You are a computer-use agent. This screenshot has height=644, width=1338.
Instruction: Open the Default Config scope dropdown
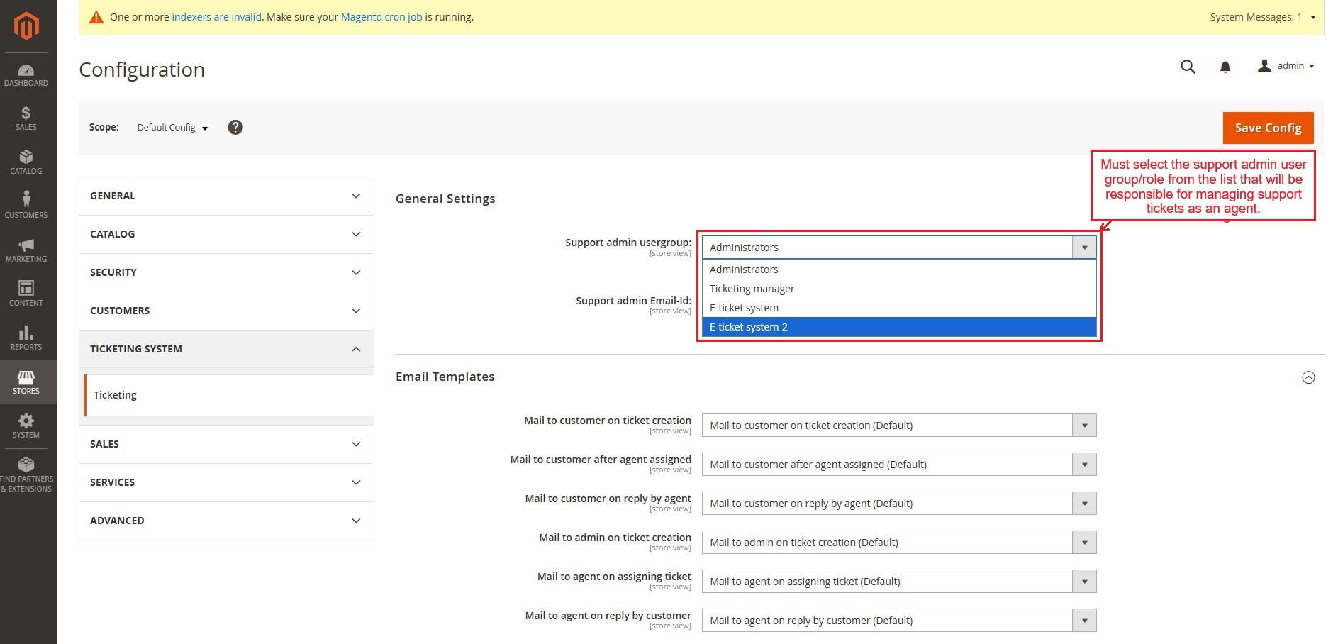[172, 128]
